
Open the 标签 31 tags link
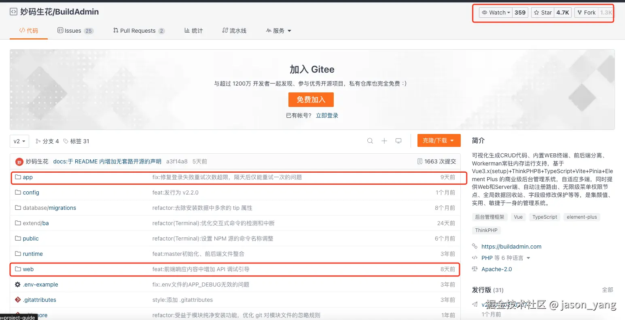[x=76, y=141]
